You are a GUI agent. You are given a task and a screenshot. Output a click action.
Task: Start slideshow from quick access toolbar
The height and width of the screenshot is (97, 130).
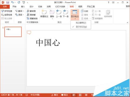[x=24, y=3]
